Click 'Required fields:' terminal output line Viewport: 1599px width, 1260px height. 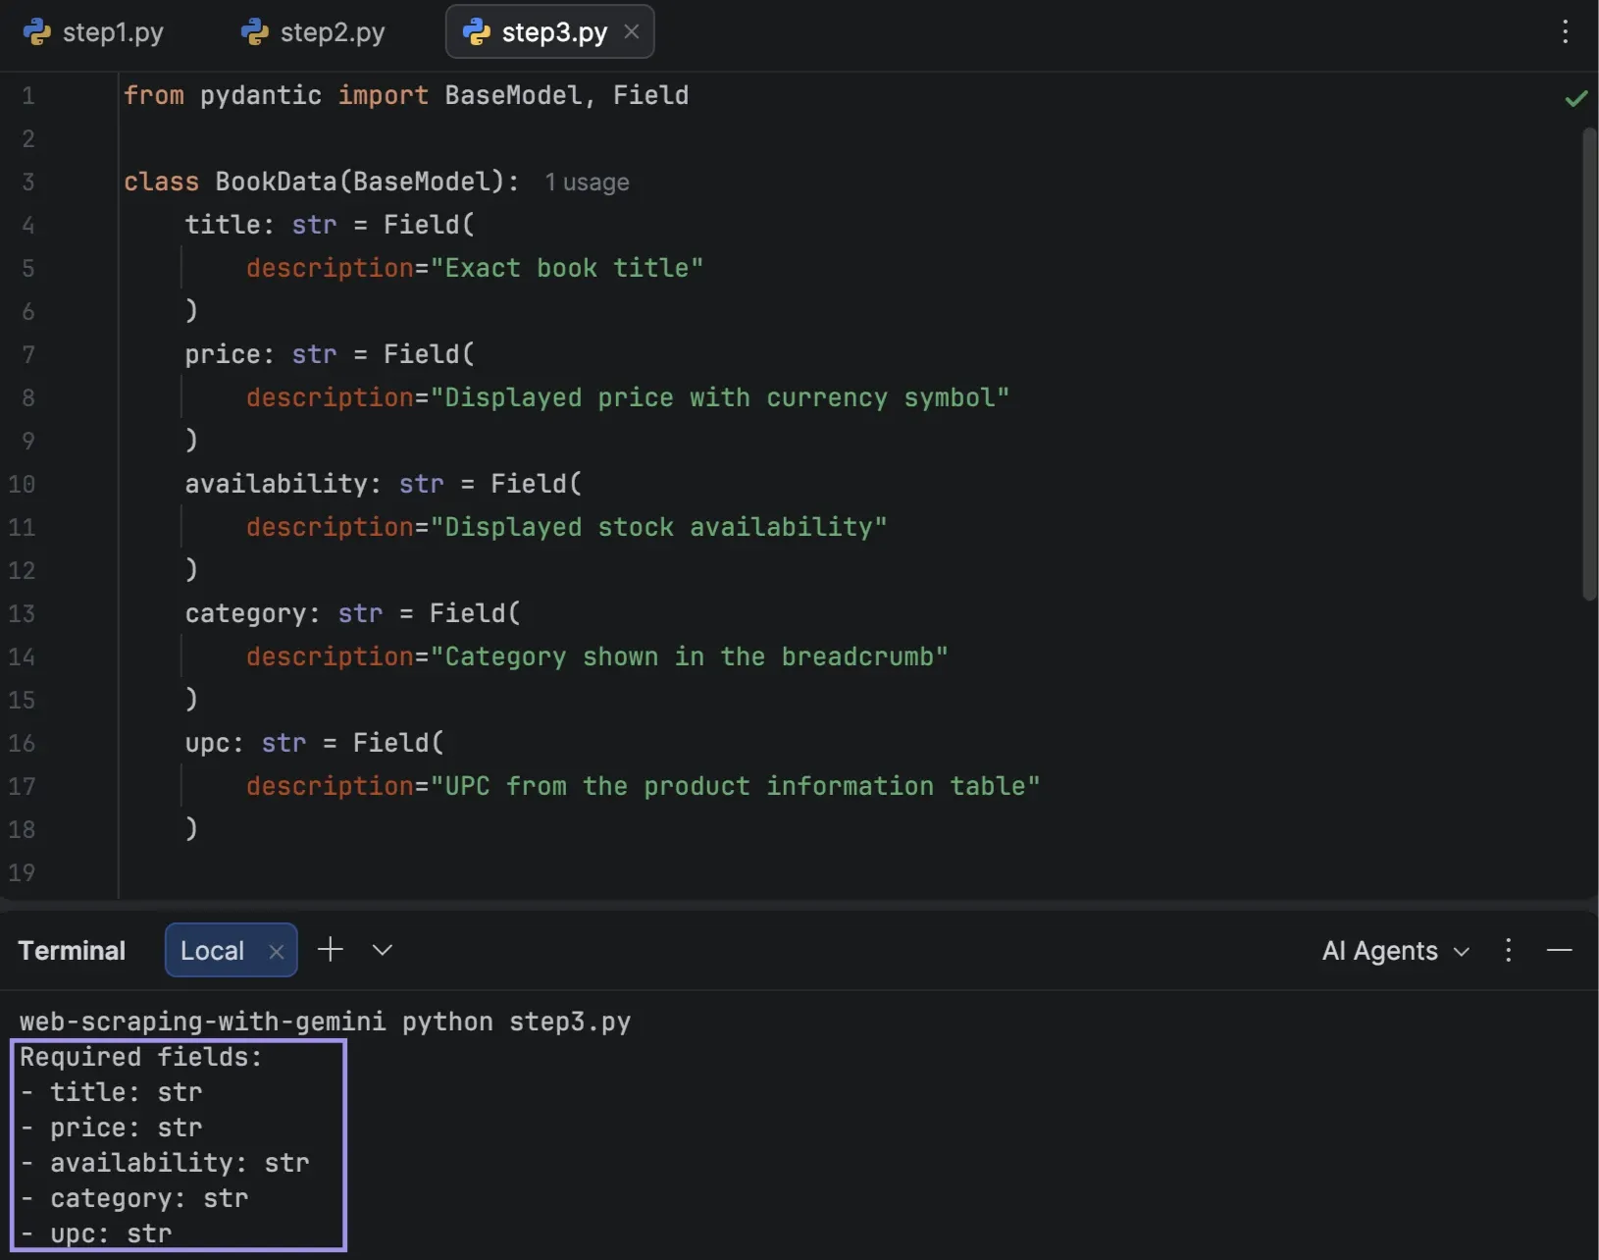[x=141, y=1057]
